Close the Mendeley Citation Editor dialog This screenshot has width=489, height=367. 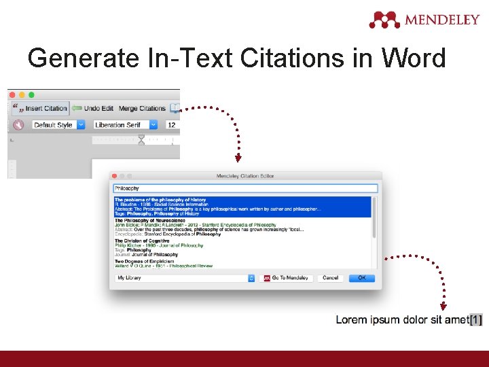click(x=115, y=176)
